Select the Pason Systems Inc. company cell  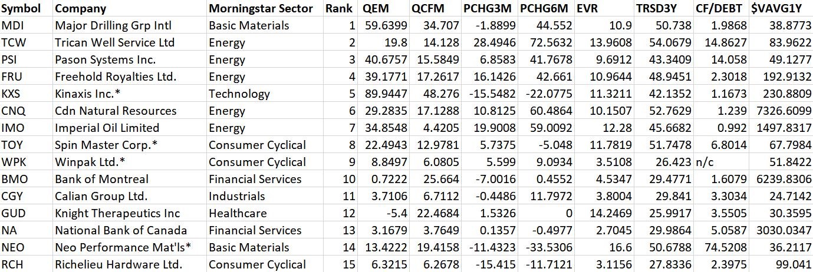(106, 59)
